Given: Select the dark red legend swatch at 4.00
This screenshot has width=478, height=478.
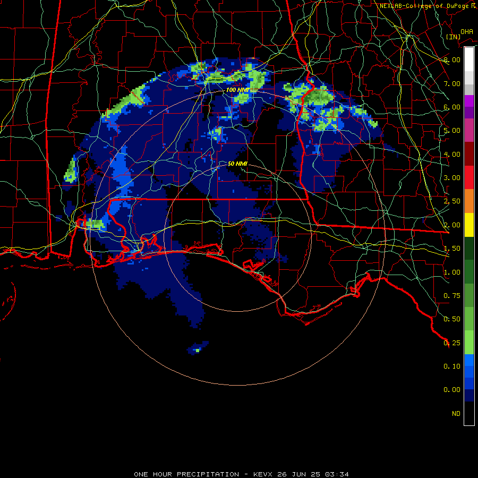Looking at the screenshot, I should coord(469,154).
